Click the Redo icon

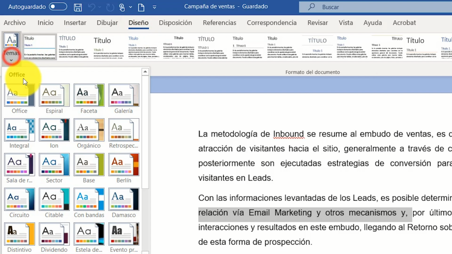coord(110,7)
